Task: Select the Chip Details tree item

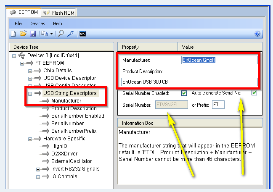Action: [58, 71]
